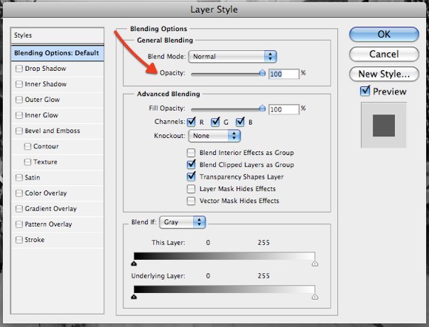
Task: Turn off Transparency Shapes Layer
Action: pos(191,176)
